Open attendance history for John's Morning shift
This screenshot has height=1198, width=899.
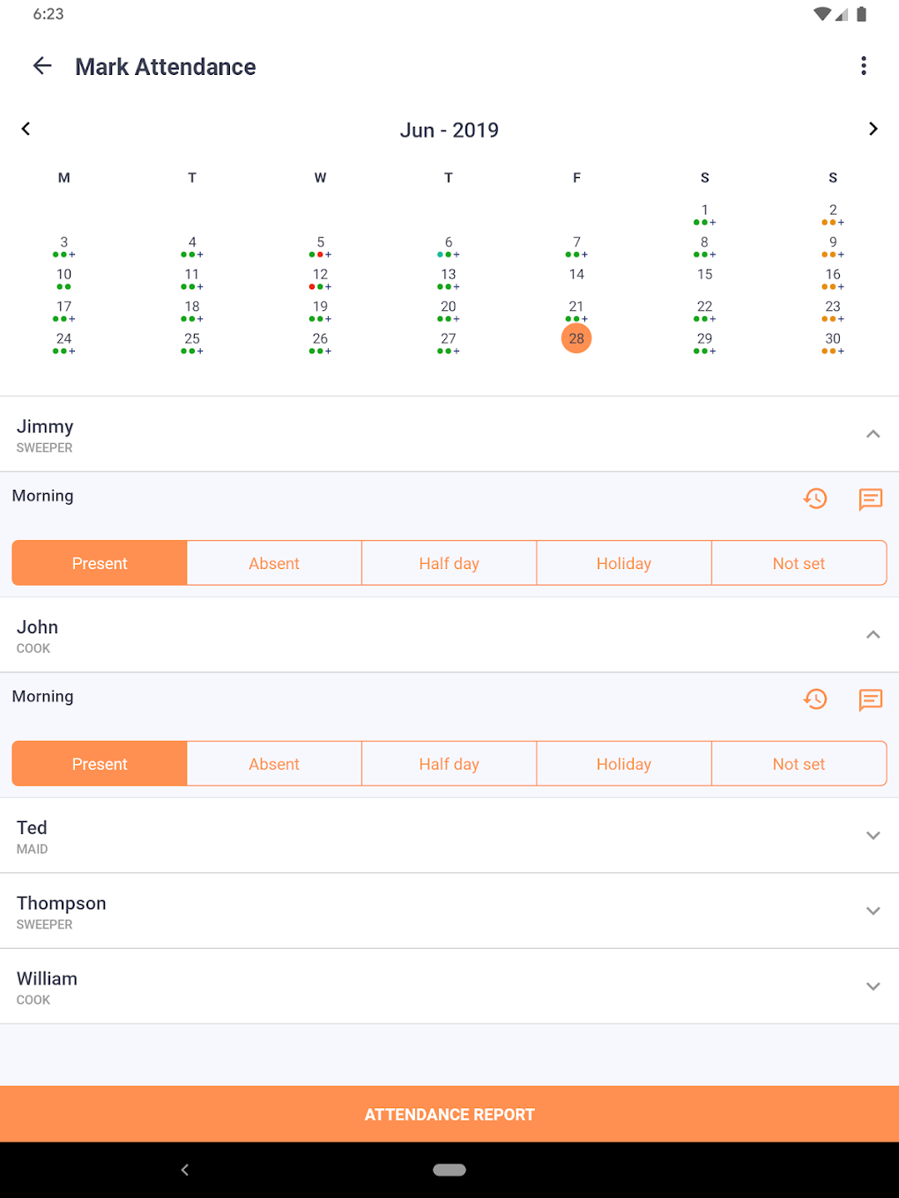pos(815,699)
